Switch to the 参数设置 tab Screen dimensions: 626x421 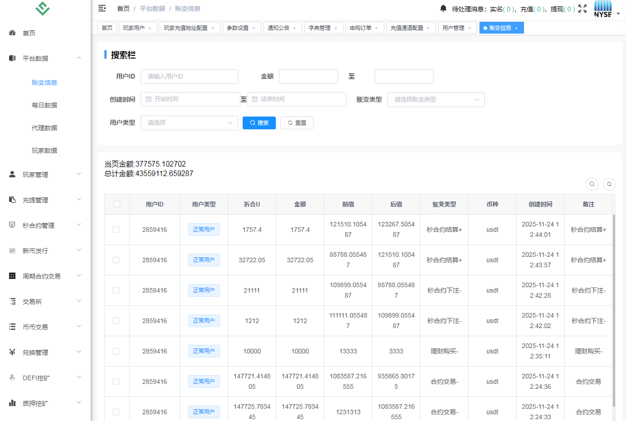click(238, 28)
